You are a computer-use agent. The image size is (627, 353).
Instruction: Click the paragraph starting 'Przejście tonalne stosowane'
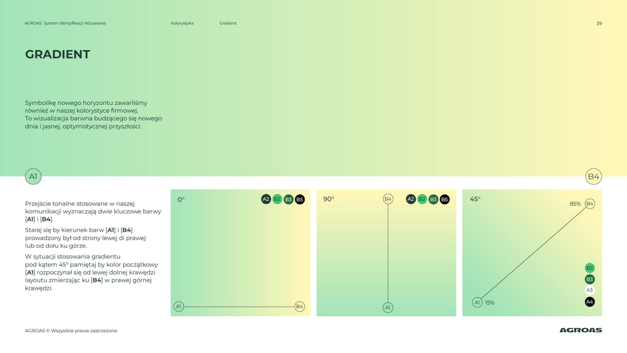93,211
